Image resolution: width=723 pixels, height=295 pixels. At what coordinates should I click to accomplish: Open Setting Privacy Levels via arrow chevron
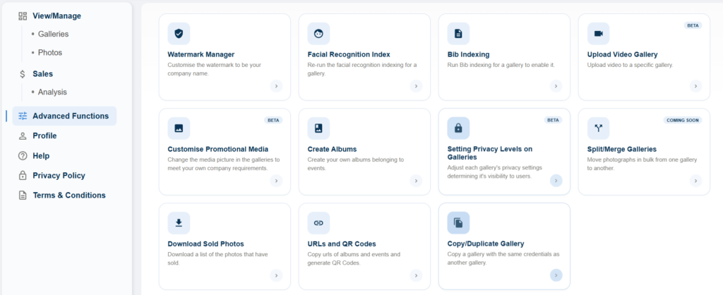556,181
